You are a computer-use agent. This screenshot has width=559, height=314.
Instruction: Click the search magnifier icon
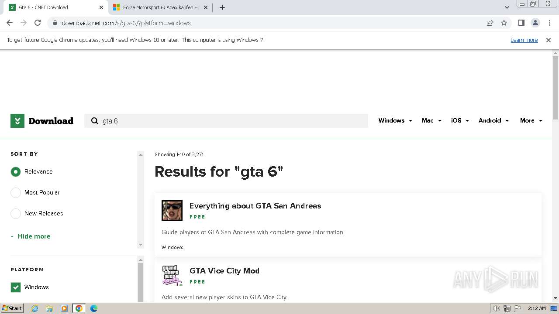(x=94, y=121)
